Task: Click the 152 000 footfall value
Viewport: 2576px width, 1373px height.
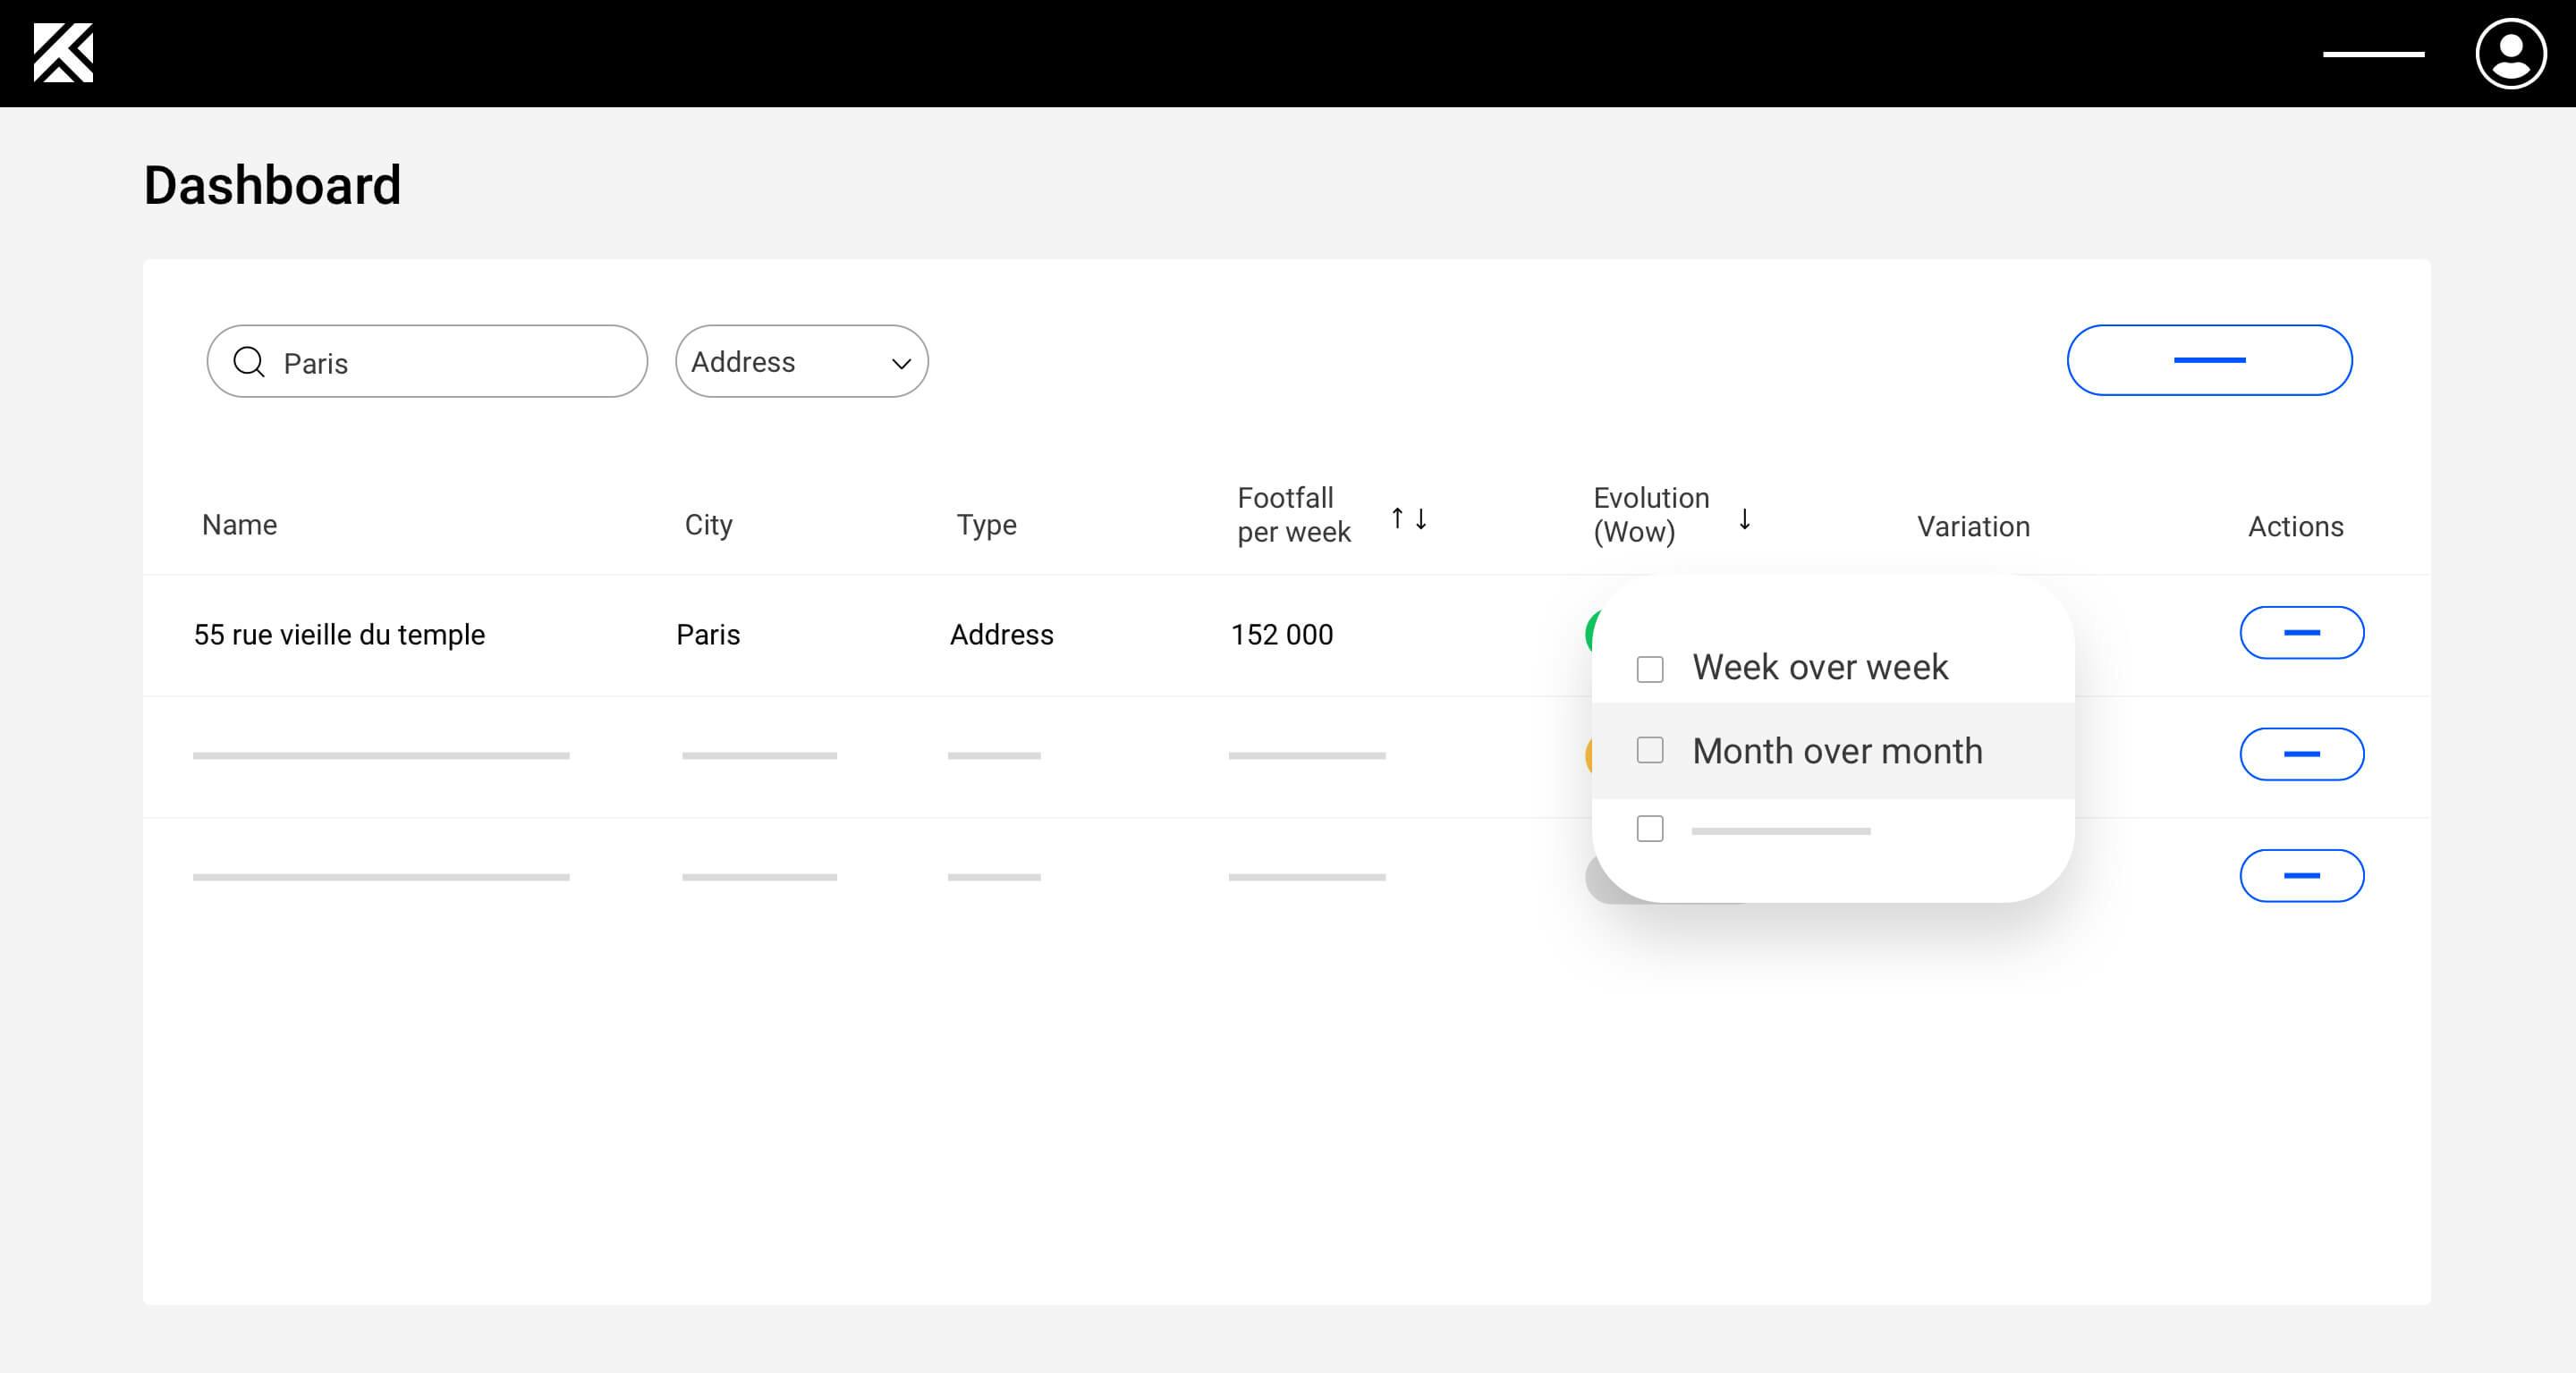Action: [x=1281, y=635]
